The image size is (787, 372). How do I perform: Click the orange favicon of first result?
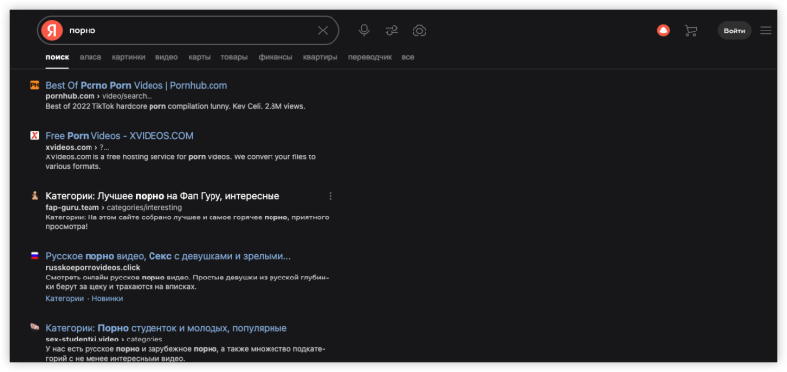[35, 85]
